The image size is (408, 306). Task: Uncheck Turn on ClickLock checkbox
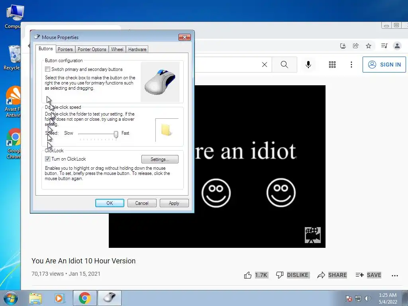coord(48,159)
